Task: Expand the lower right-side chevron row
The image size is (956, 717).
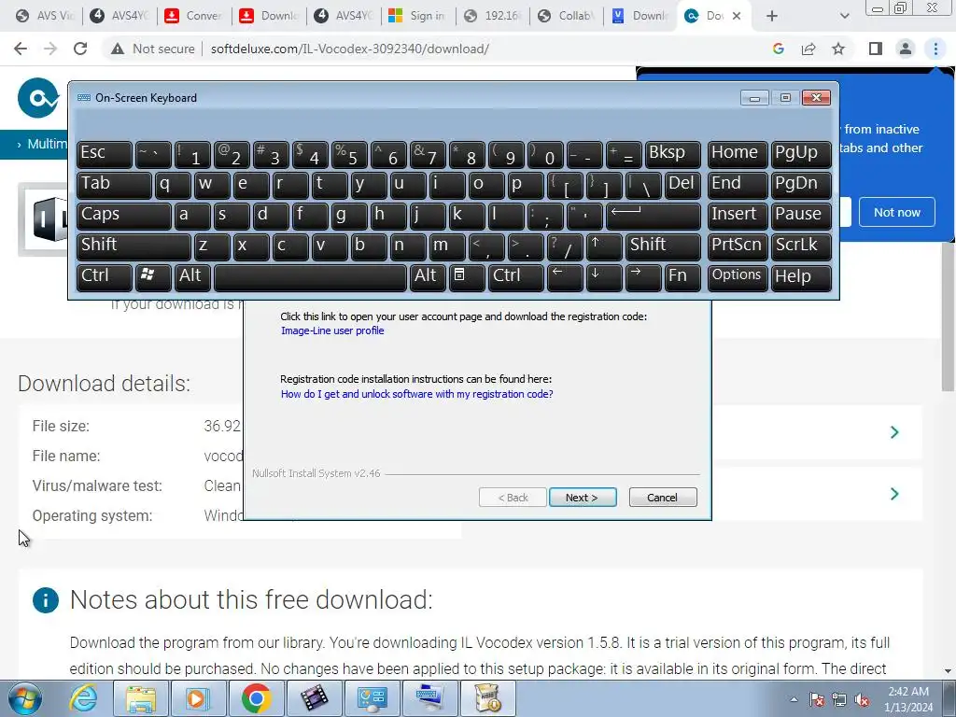Action: (894, 493)
